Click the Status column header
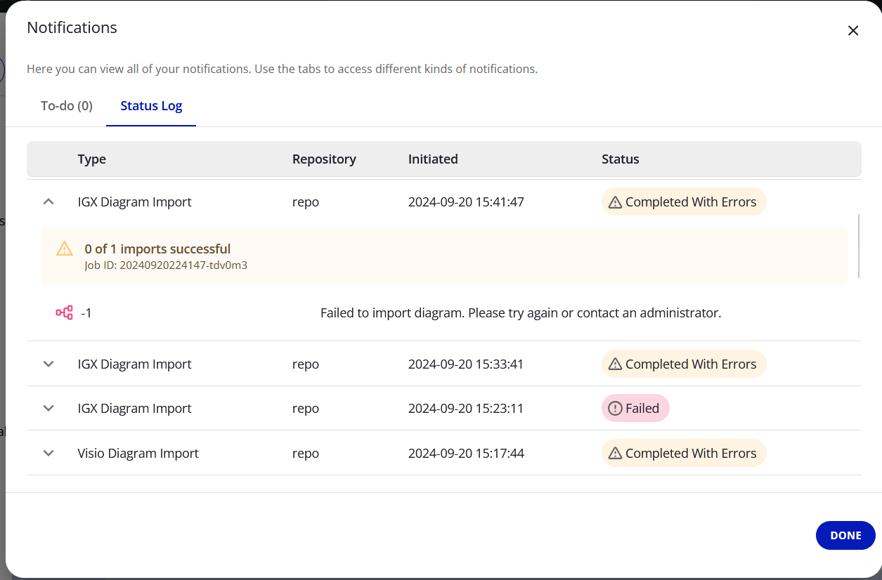 (x=620, y=159)
